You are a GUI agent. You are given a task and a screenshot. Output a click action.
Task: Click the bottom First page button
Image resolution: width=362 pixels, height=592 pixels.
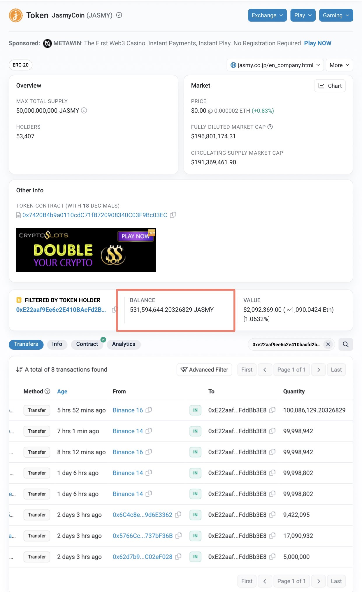tap(247, 581)
